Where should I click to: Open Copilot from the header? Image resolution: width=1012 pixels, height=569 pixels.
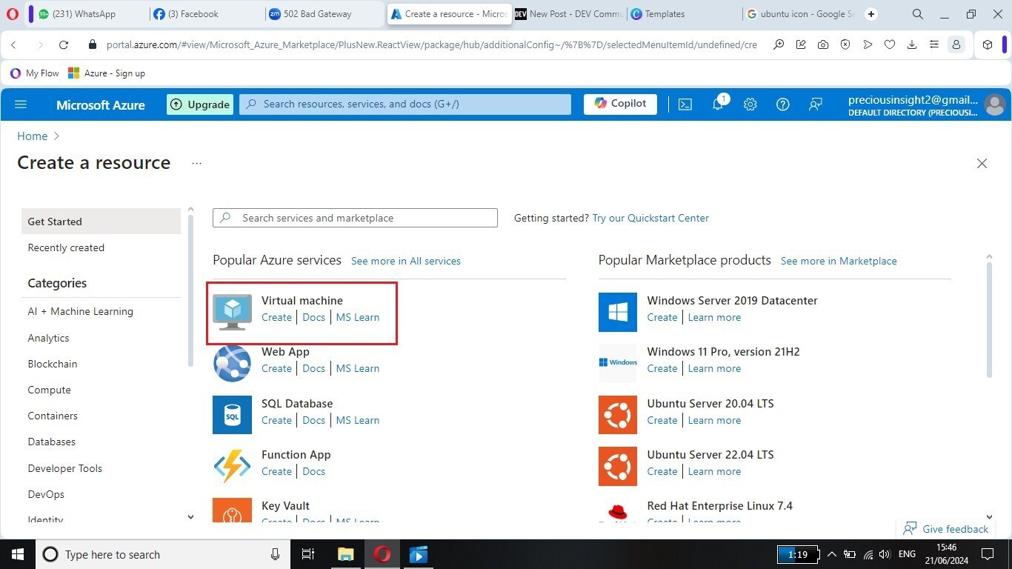click(x=620, y=104)
